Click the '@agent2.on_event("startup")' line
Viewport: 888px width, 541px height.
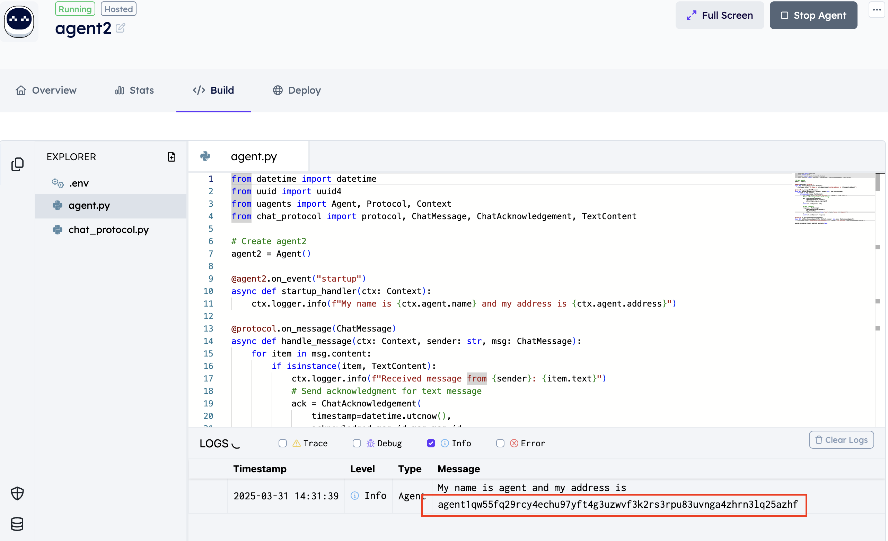coord(298,279)
